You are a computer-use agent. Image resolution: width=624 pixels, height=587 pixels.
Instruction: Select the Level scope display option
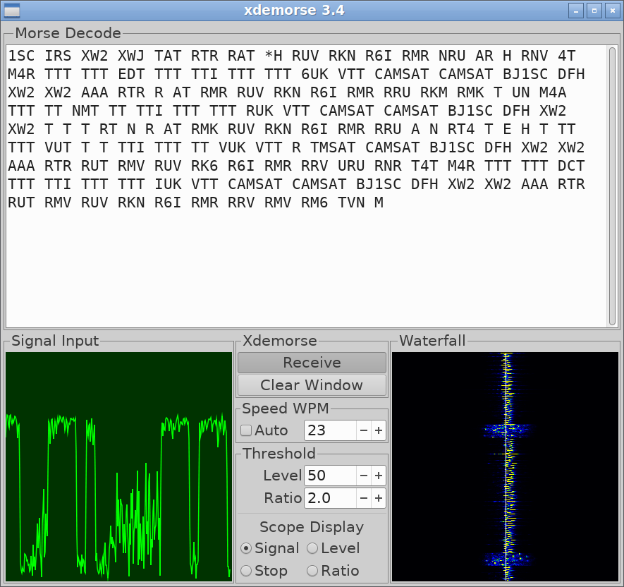click(312, 548)
